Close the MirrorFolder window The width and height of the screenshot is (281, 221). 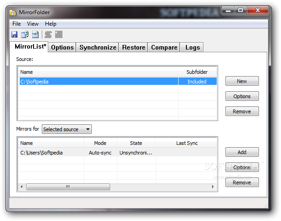click(x=258, y=11)
